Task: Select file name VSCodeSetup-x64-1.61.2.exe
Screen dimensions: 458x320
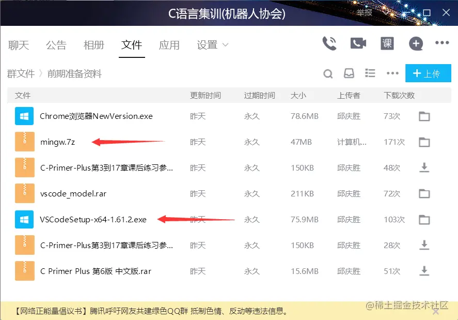Action: (x=93, y=219)
